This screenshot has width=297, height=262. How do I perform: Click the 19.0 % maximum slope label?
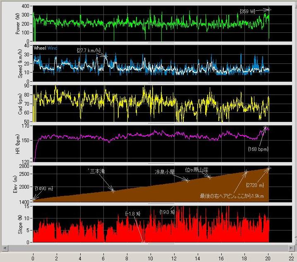click(x=168, y=212)
